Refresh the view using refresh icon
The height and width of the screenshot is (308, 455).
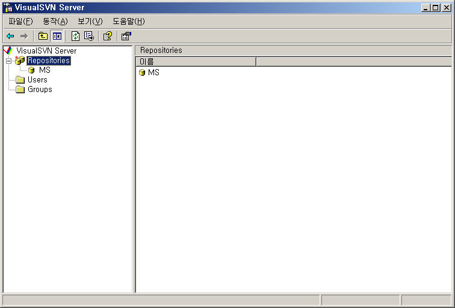[x=75, y=36]
